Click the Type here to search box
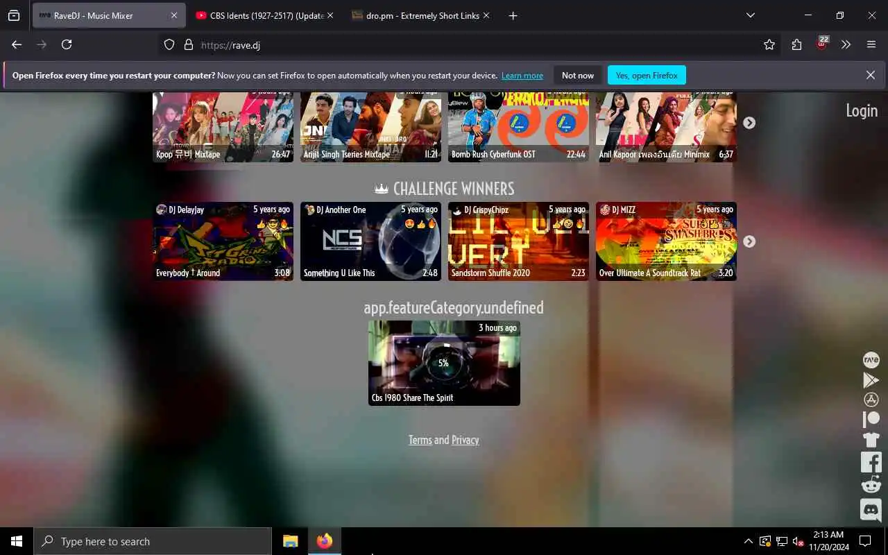The height and width of the screenshot is (555, 888). click(x=153, y=541)
